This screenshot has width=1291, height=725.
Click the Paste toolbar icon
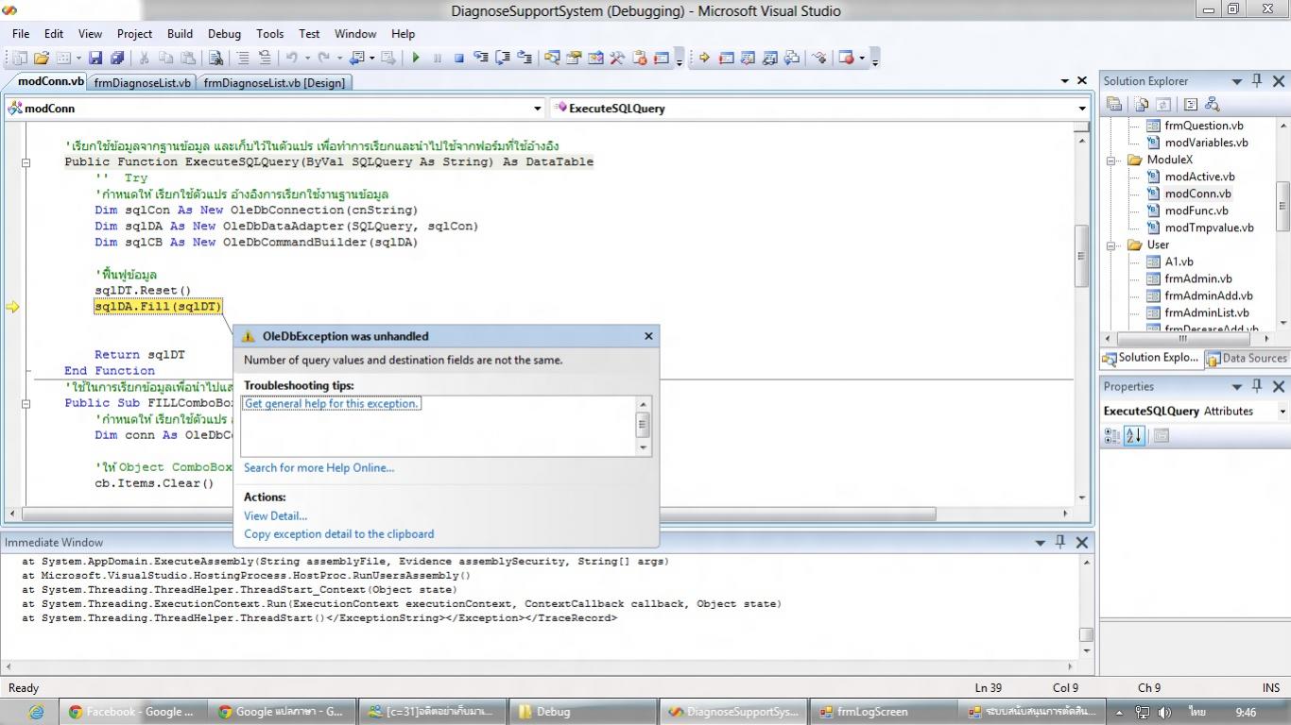(188, 58)
